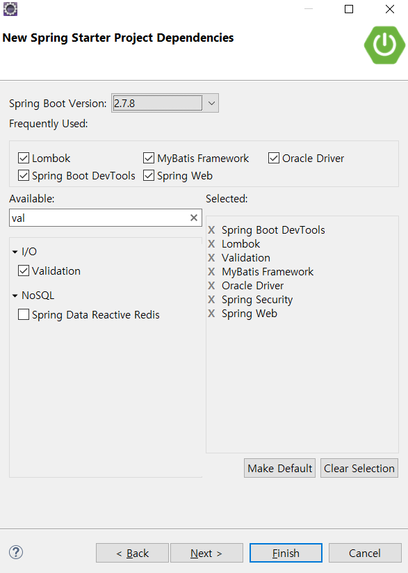The image size is (408, 573).
Task: Uncheck the Validation checkbox under I/O
Action: click(x=24, y=271)
